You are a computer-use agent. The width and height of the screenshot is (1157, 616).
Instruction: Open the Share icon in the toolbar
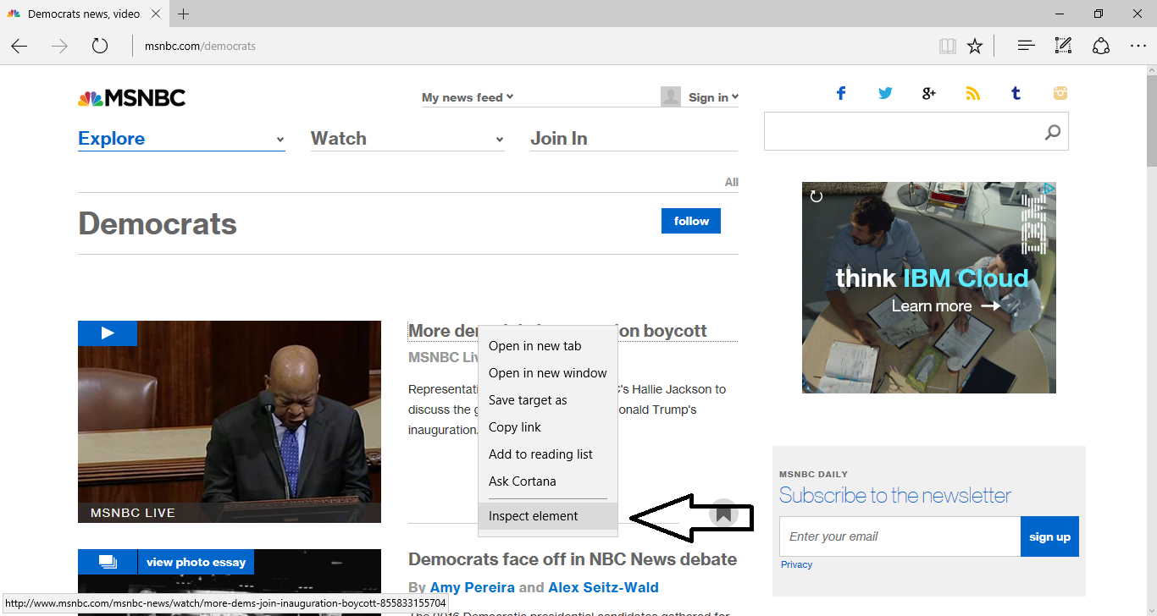pyautogui.click(x=1101, y=46)
